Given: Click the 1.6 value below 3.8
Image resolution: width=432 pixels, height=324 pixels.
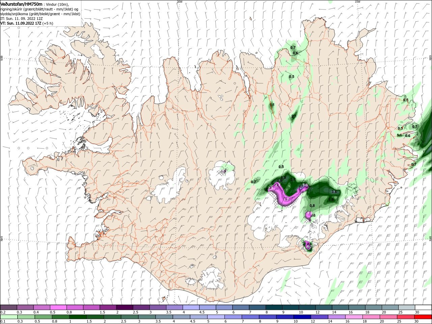Looking at the screenshot, I should pos(331,199).
